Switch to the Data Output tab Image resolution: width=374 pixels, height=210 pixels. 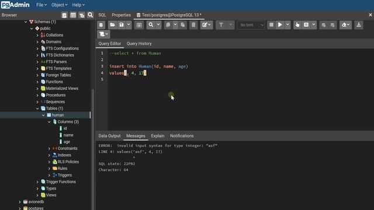tap(109, 136)
